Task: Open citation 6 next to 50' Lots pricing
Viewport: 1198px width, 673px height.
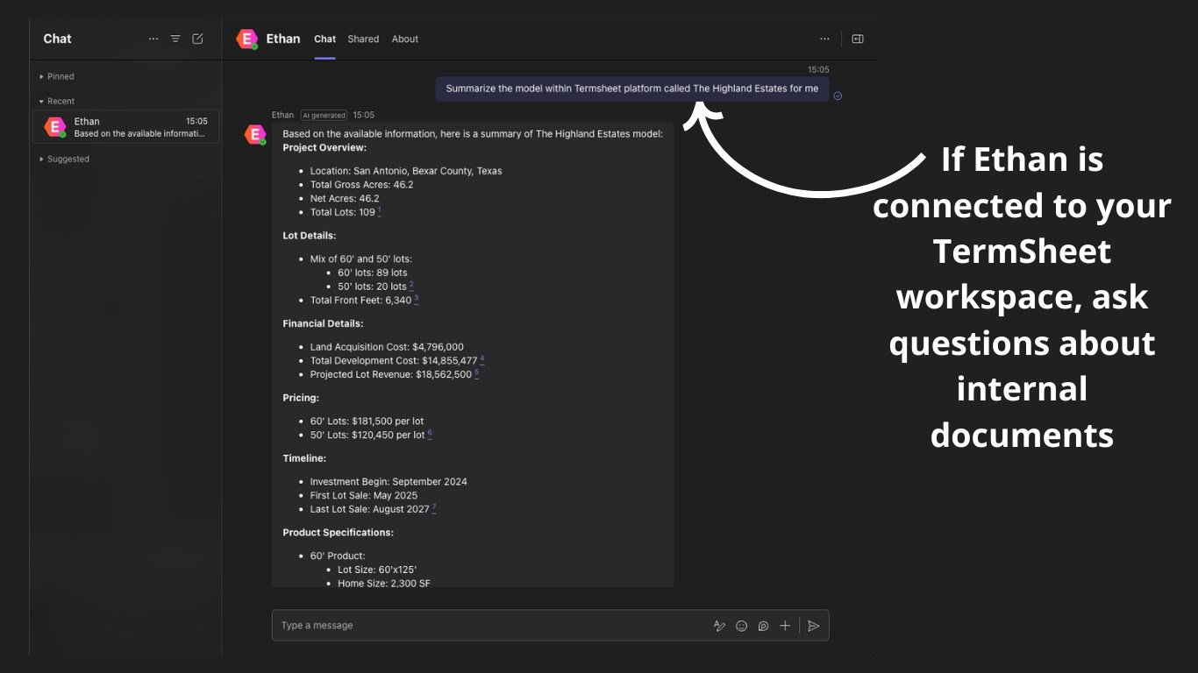Action: pos(430,434)
